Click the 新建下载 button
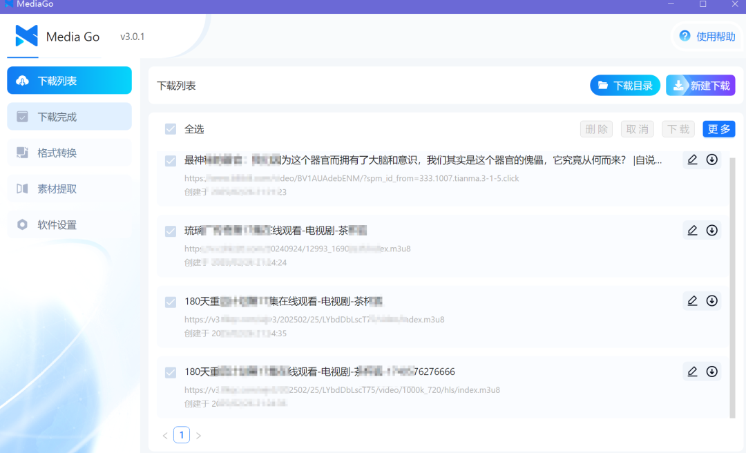 tap(701, 86)
